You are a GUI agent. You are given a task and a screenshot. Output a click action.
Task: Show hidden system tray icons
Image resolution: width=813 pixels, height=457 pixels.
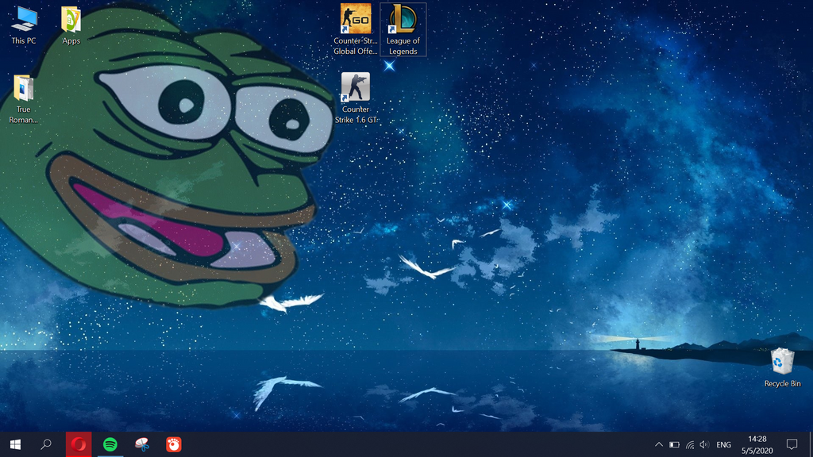pos(658,444)
